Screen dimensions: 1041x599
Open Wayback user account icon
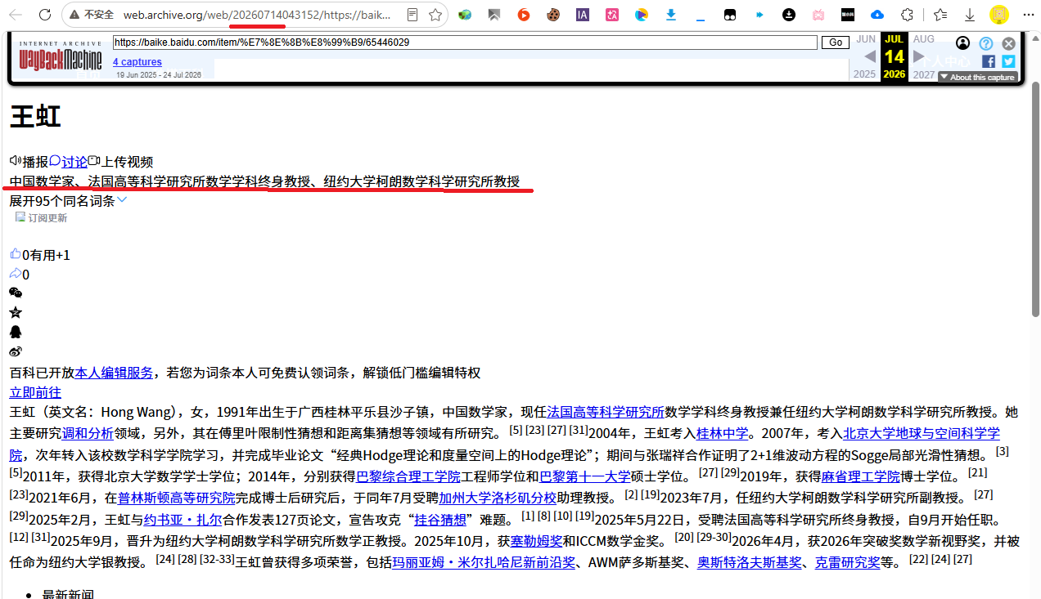(x=963, y=43)
